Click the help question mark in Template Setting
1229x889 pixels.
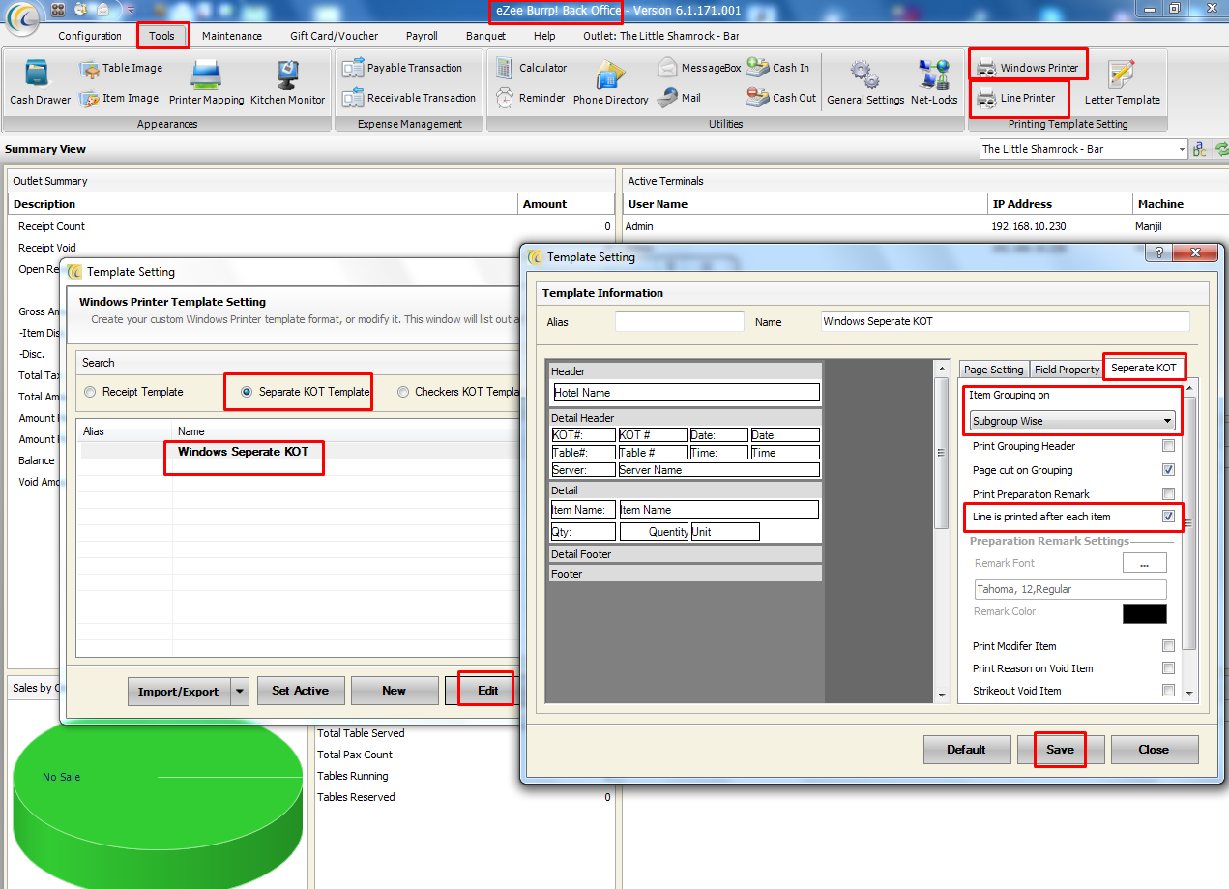(1160, 252)
